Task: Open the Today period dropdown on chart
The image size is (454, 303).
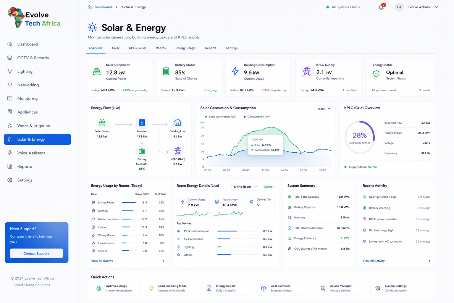Action: pos(324,109)
